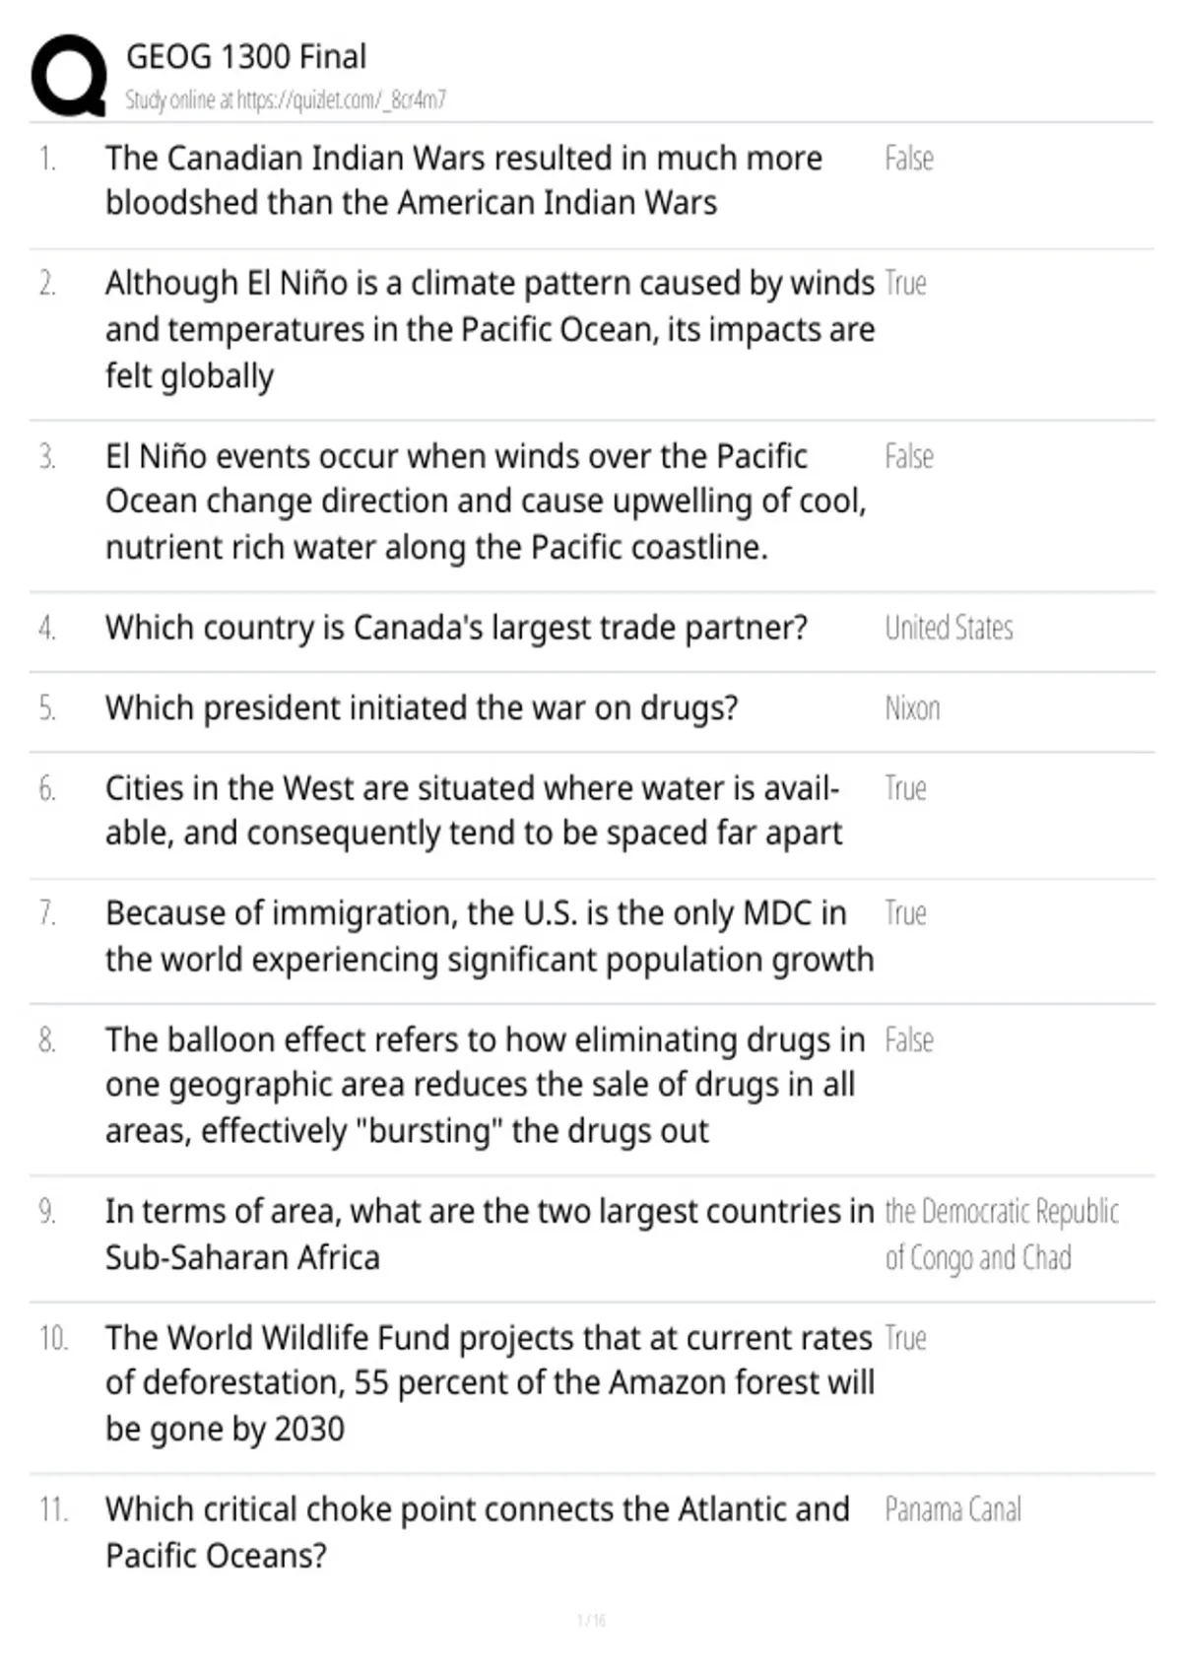The image size is (1182, 1675).
Task: Click the MDC population growth question
Action: coord(490,937)
